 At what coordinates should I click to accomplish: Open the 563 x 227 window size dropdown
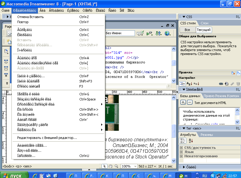coord(147,166)
